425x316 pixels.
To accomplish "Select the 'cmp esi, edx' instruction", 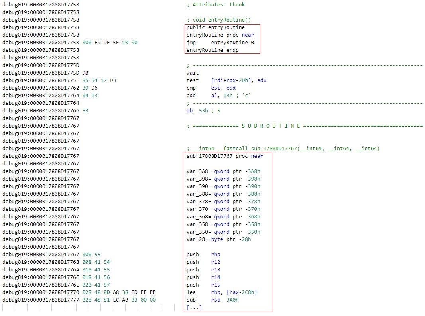I will (211, 88).
